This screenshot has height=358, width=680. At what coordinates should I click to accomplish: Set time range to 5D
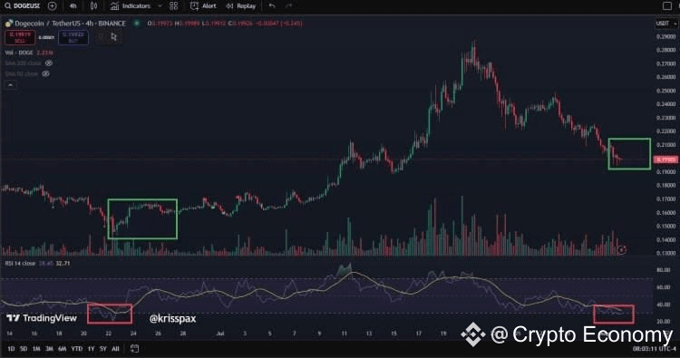click(24, 348)
